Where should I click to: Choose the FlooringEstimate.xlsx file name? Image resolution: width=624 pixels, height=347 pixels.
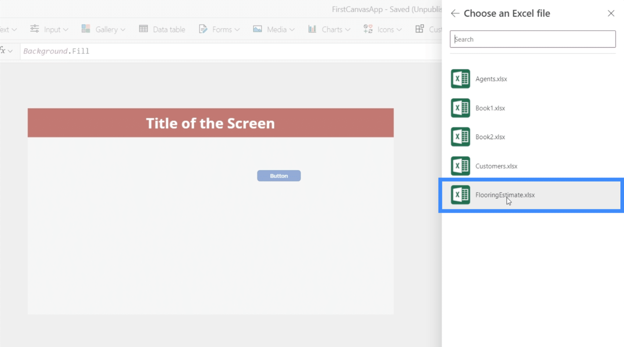(505, 195)
